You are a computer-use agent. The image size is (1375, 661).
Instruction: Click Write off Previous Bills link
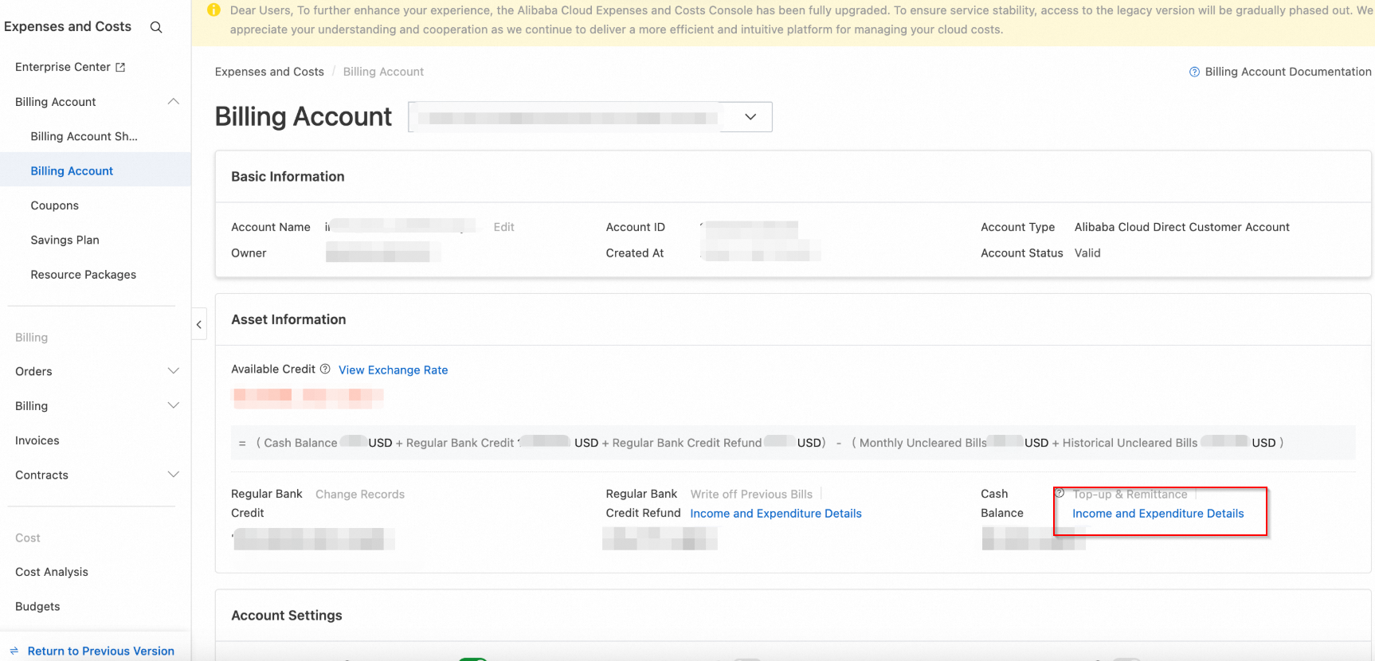[751, 494]
